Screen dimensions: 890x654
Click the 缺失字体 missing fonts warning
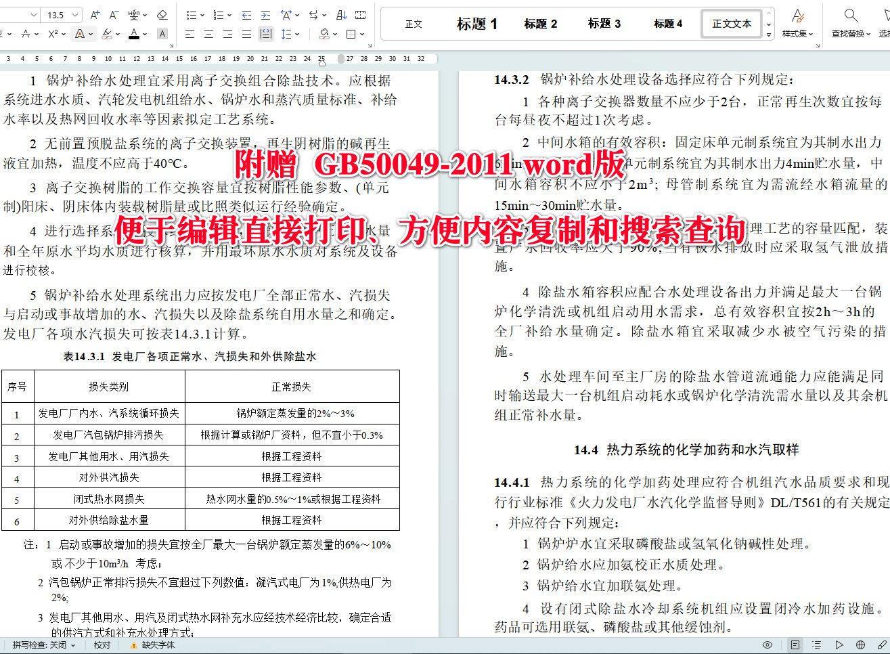(x=152, y=645)
